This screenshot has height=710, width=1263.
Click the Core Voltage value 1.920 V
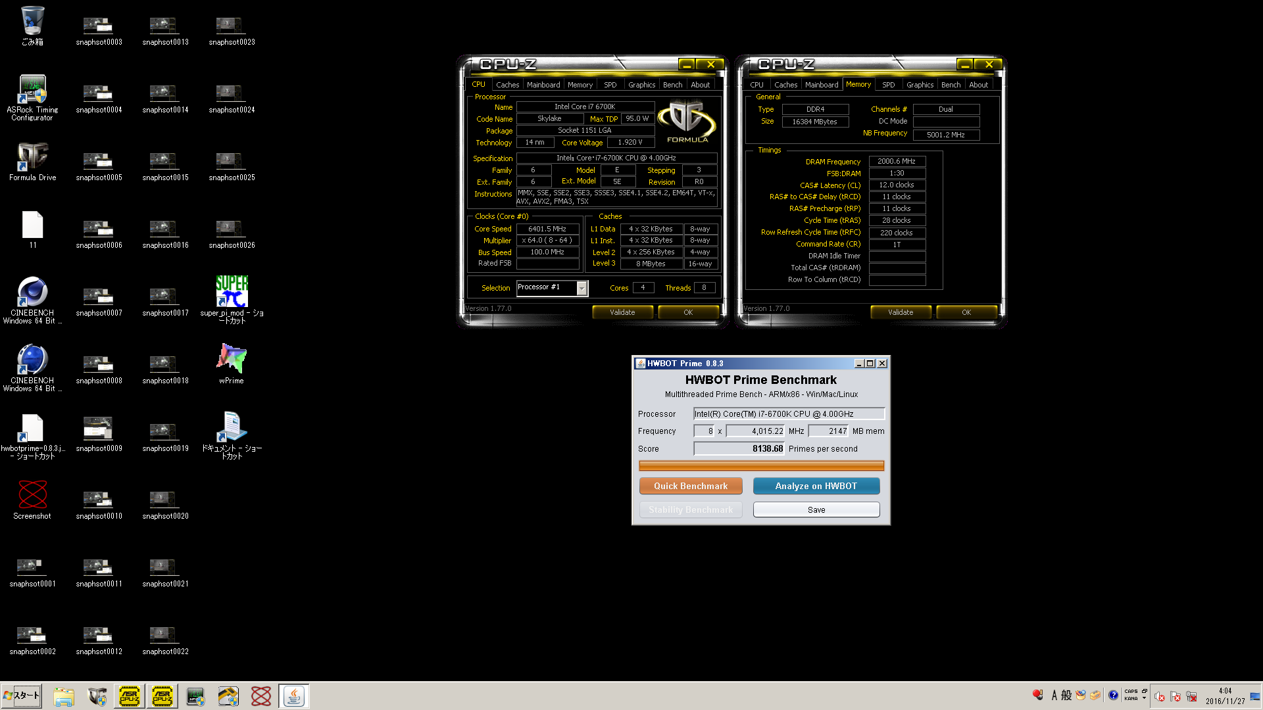pos(630,142)
